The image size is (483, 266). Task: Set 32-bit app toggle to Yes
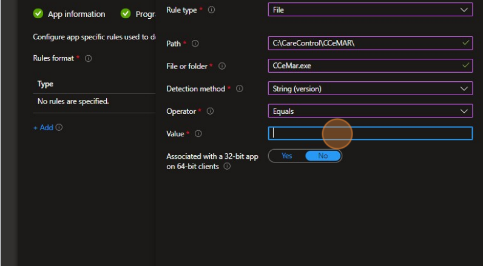(286, 156)
